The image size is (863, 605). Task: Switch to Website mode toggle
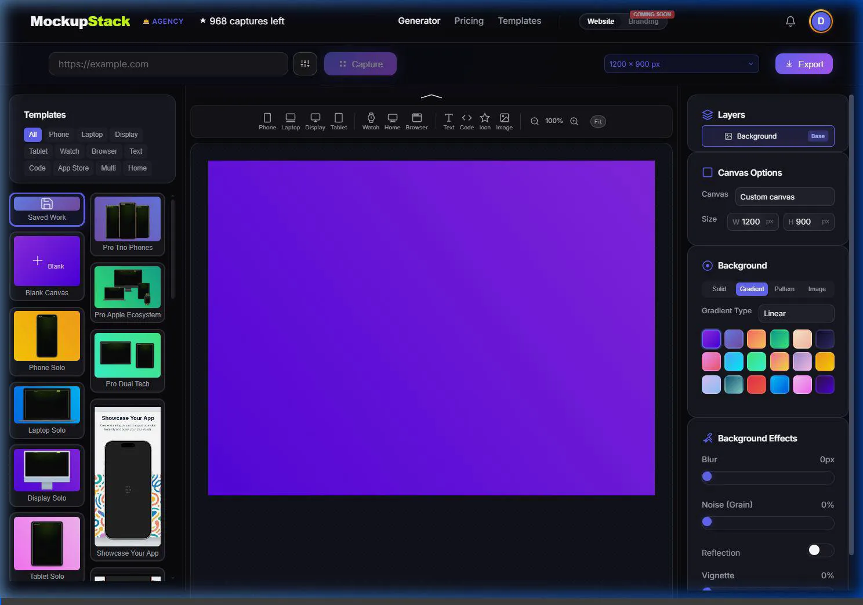[x=600, y=21]
